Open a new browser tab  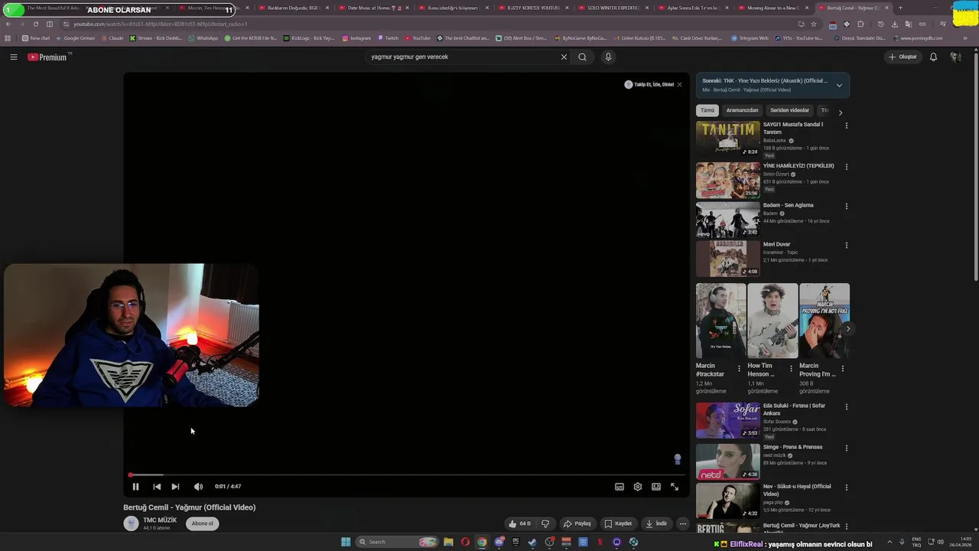click(899, 8)
